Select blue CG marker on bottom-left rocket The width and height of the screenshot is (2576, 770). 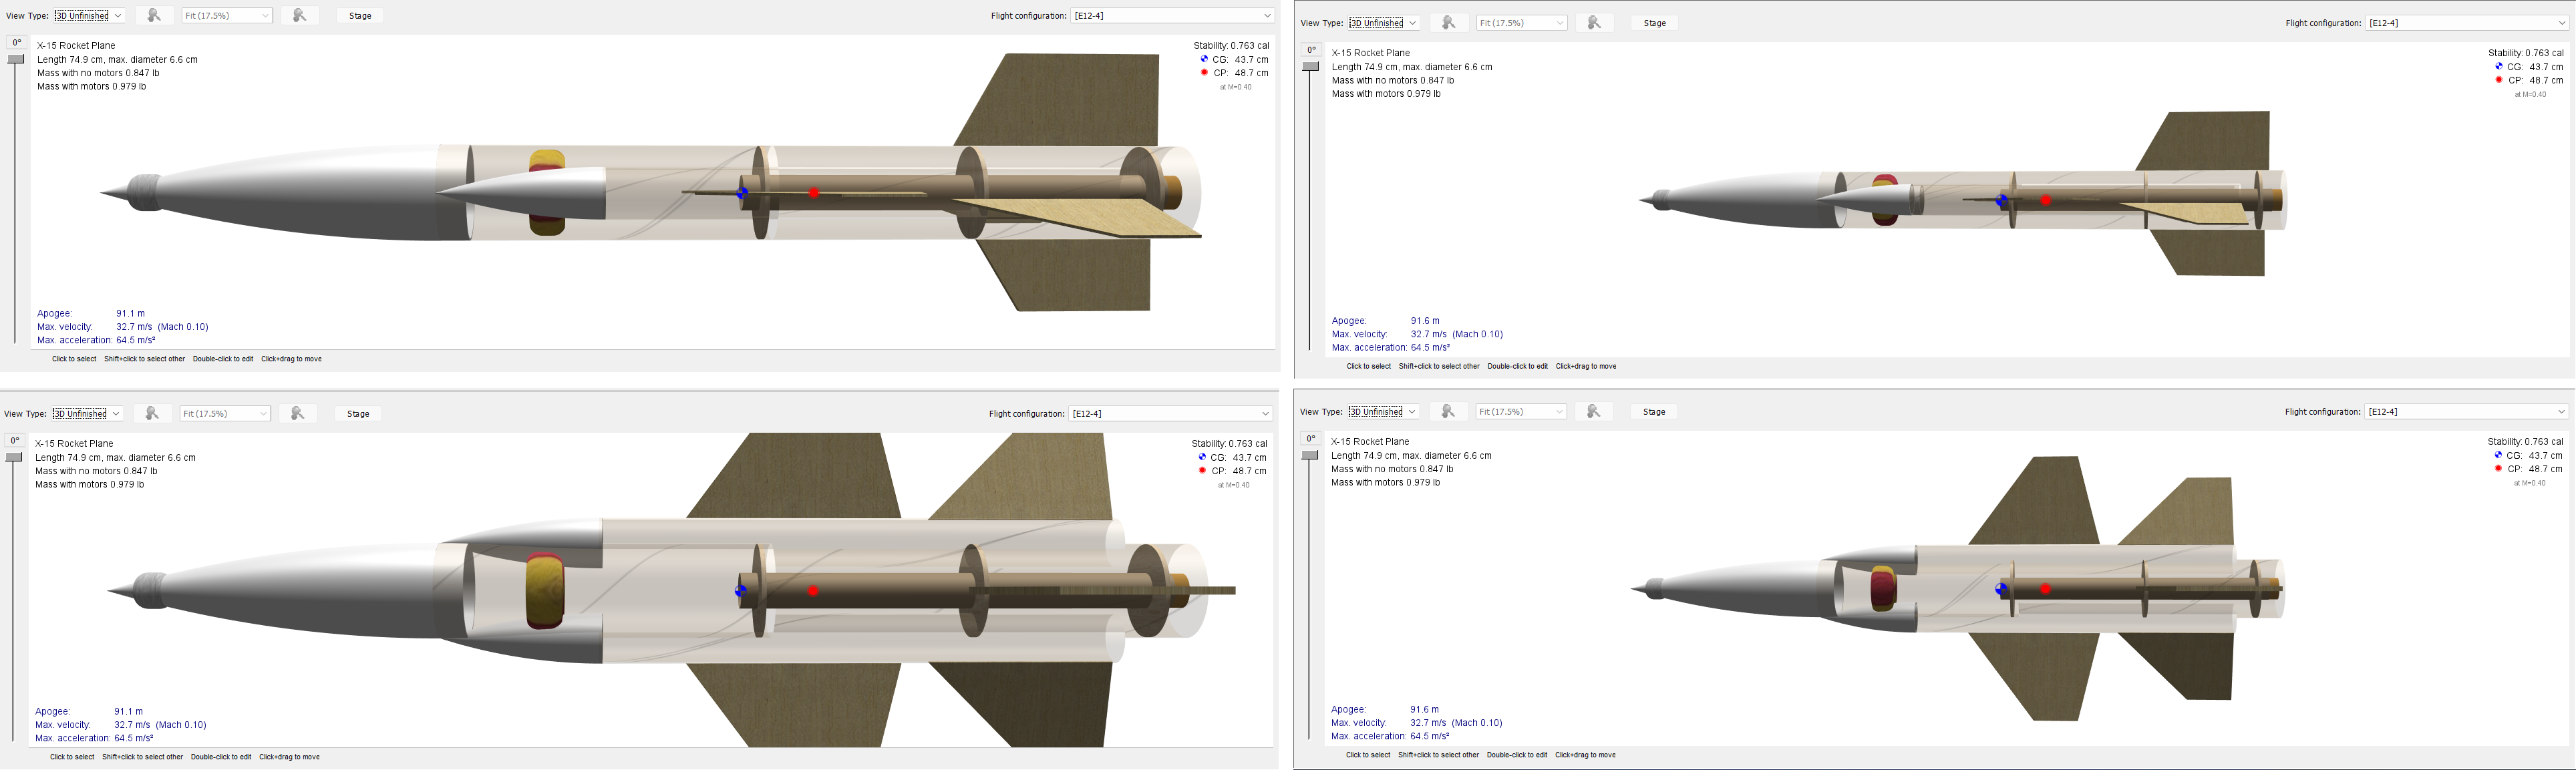click(x=741, y=591)
